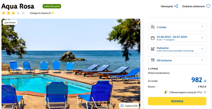The height and width of the screenshot is (109, 212).
Task: Click the yellow star by Kategoria lokalna
Action: (52, 13)
